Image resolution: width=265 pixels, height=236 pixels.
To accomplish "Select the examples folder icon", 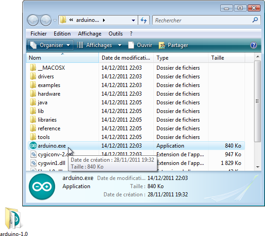I will (33, 85).
